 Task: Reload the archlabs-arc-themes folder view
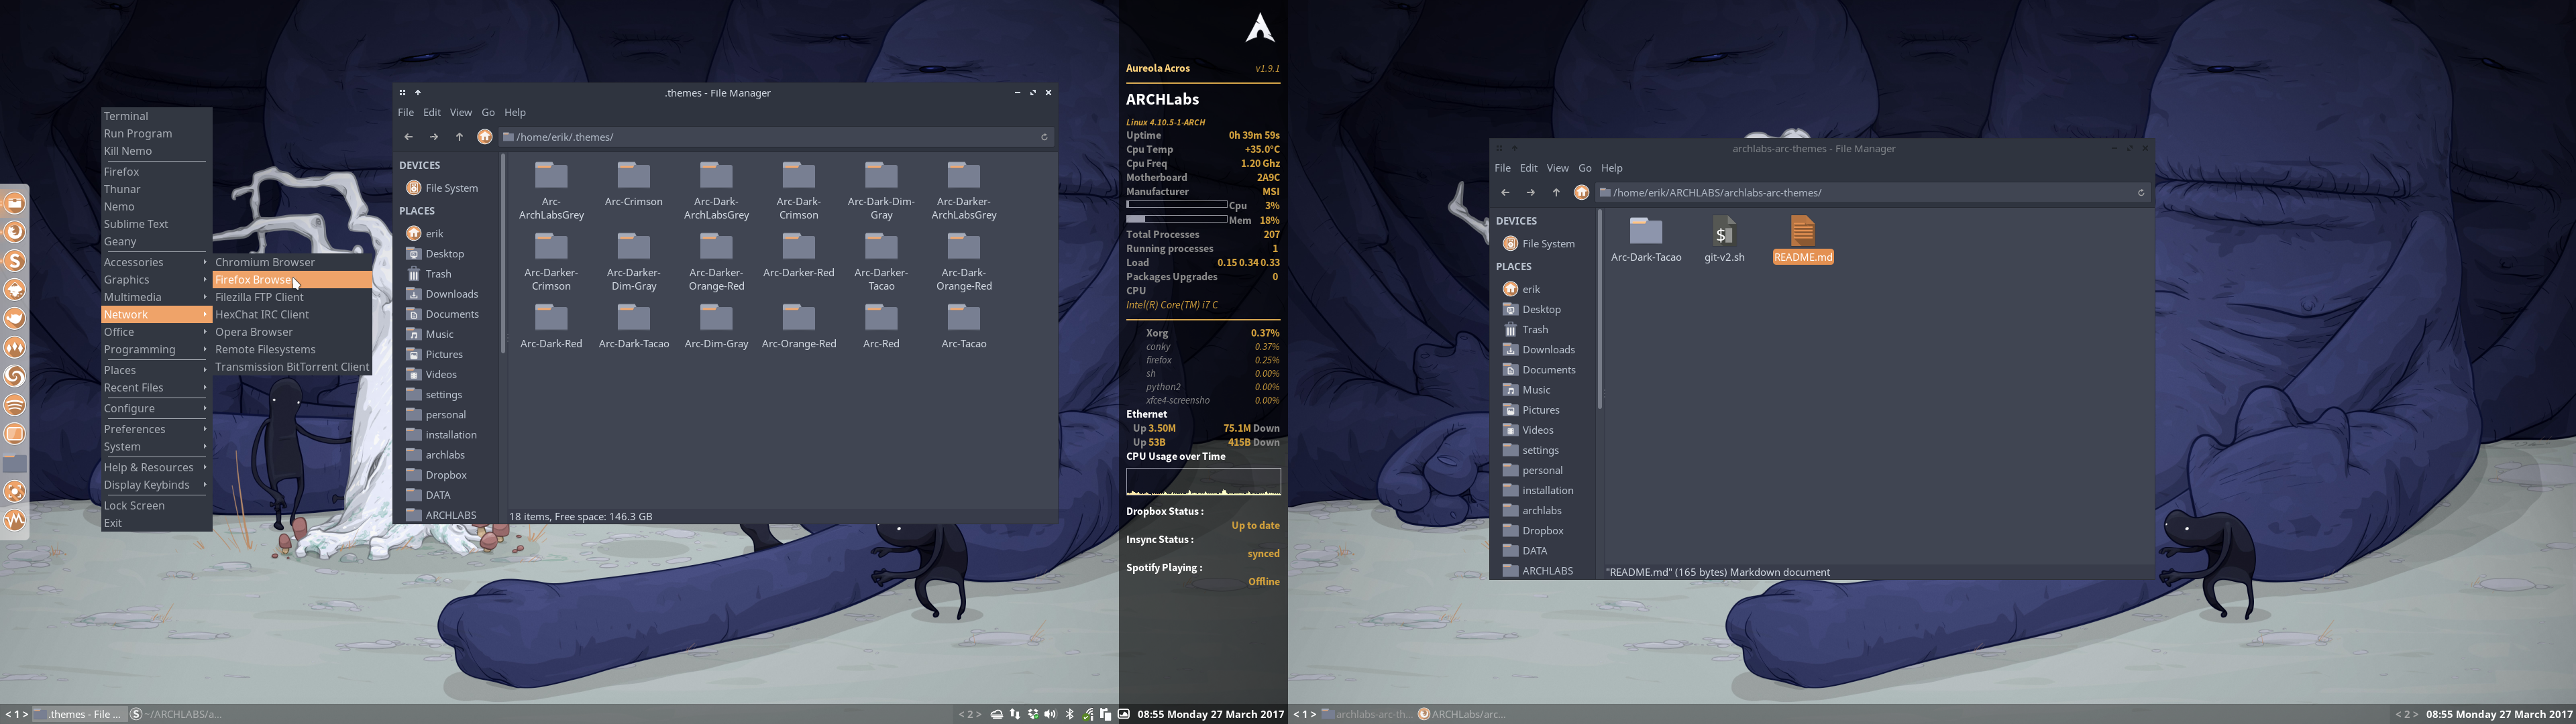[x=2141, y=193]
